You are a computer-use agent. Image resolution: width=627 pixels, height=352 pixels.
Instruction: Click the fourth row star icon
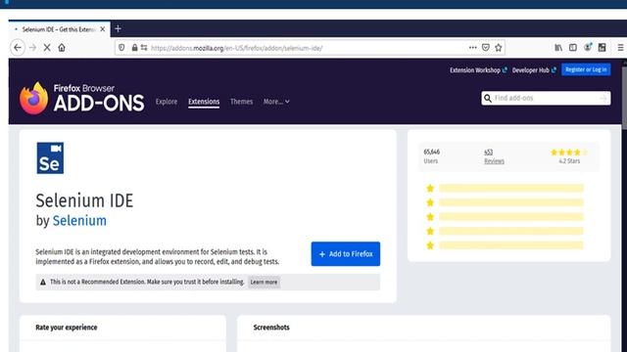pyautogui.click(x=430, y=231)
